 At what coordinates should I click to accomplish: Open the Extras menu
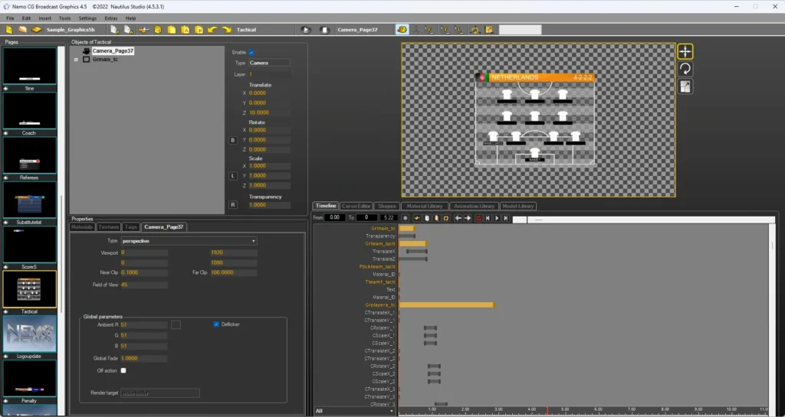111,18
